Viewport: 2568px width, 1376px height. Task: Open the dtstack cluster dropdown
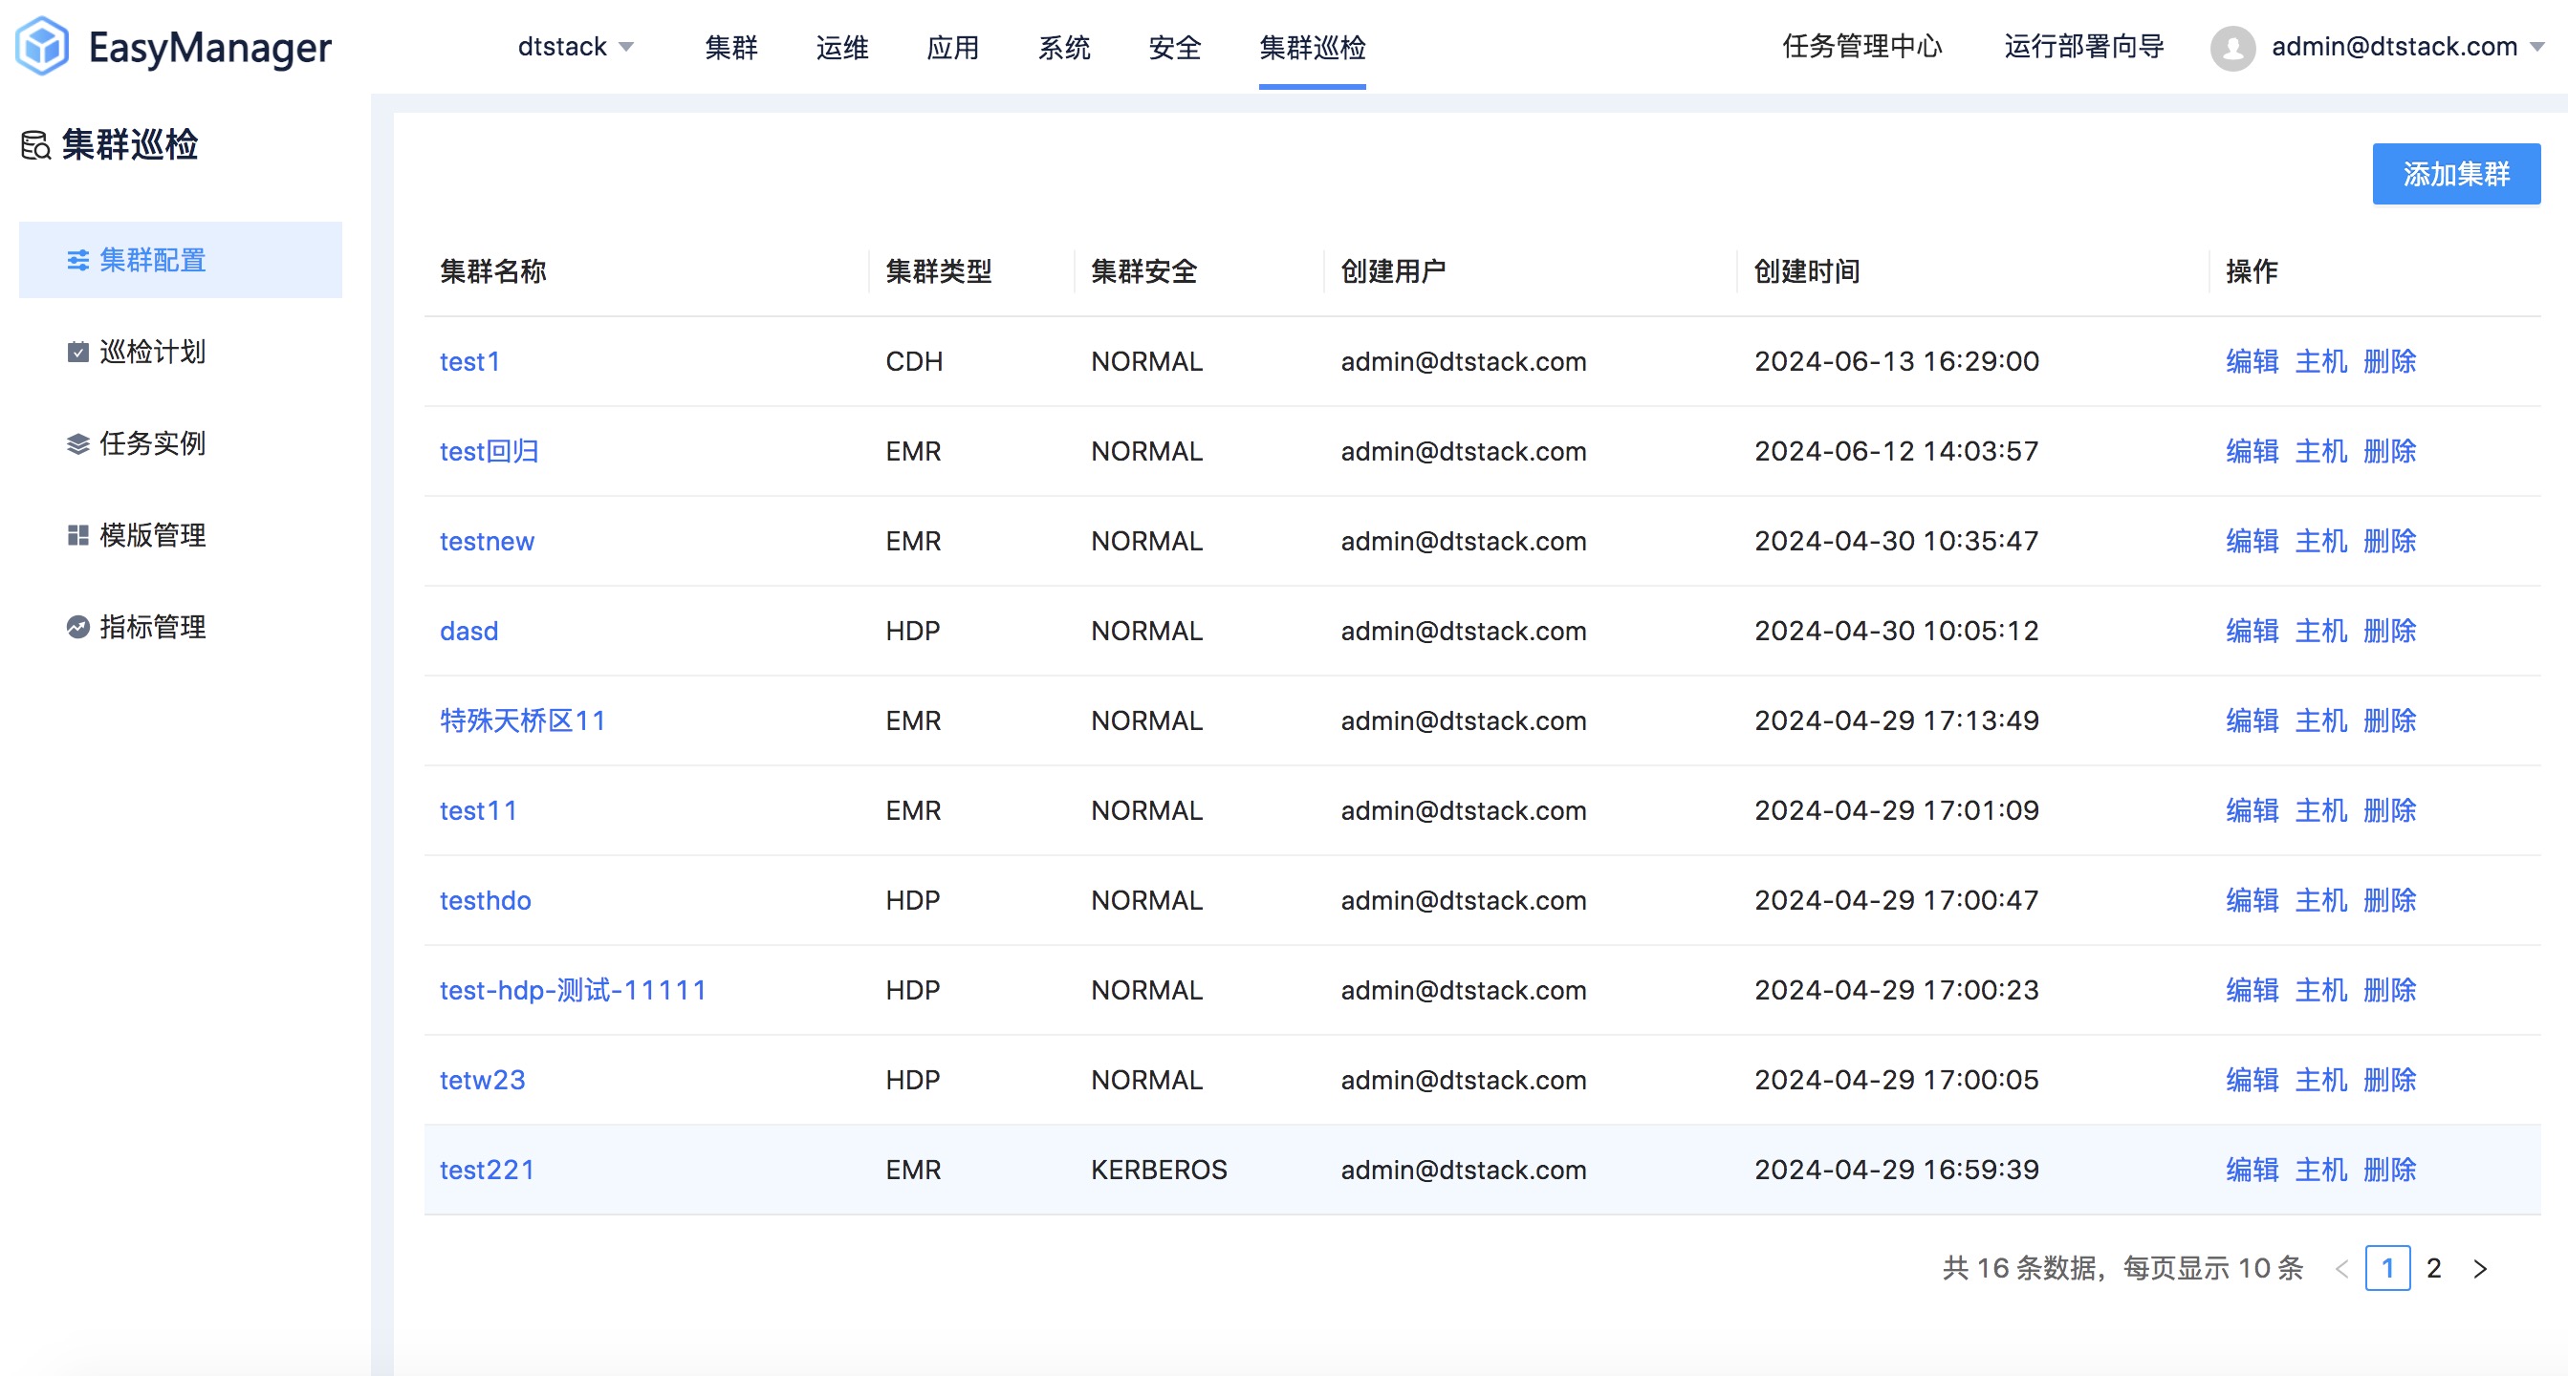click(577, 47)
